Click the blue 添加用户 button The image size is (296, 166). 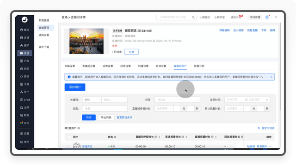click(75, 87)
